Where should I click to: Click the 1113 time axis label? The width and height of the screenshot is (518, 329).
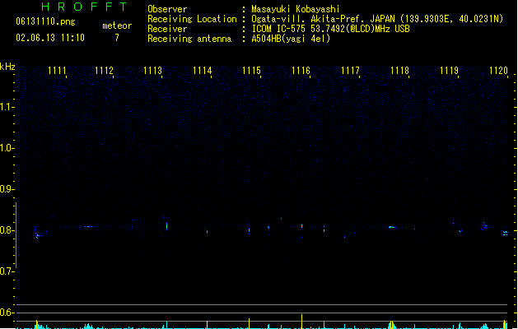pyautogui.click(x=152, y=71)
